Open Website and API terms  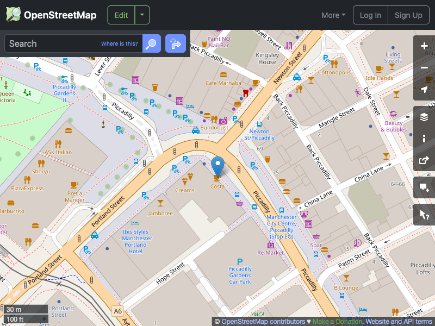pos(399,321)
